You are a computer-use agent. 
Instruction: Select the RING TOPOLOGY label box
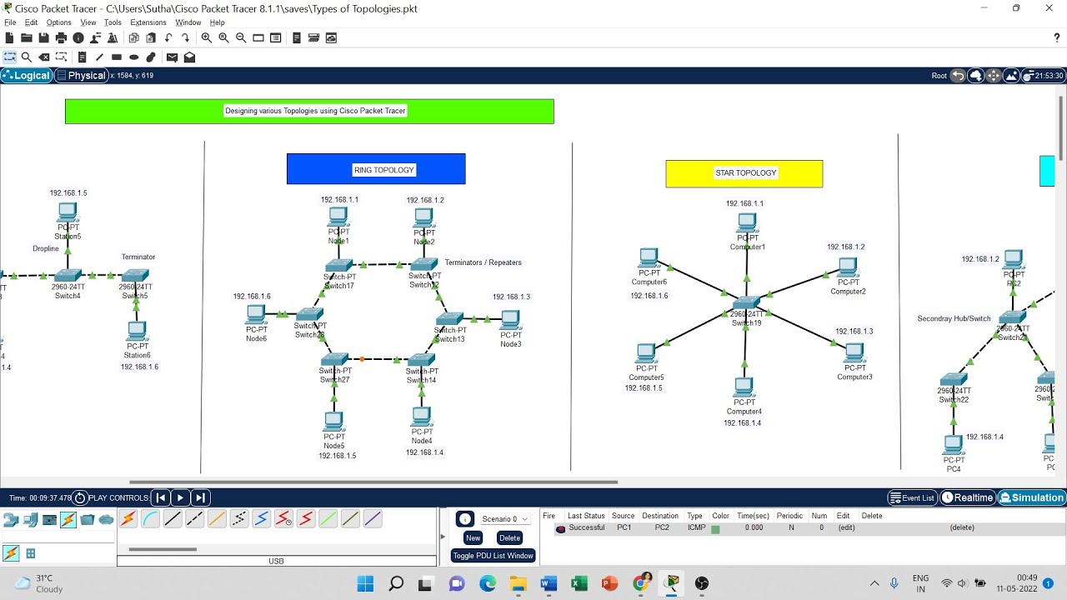tap(376, 169)
